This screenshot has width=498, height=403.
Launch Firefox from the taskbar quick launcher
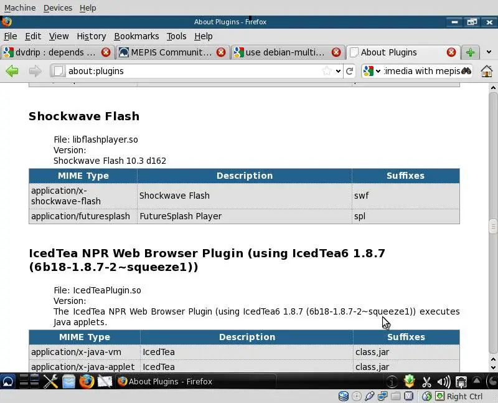pyautogui.click(x=87, y=381)
